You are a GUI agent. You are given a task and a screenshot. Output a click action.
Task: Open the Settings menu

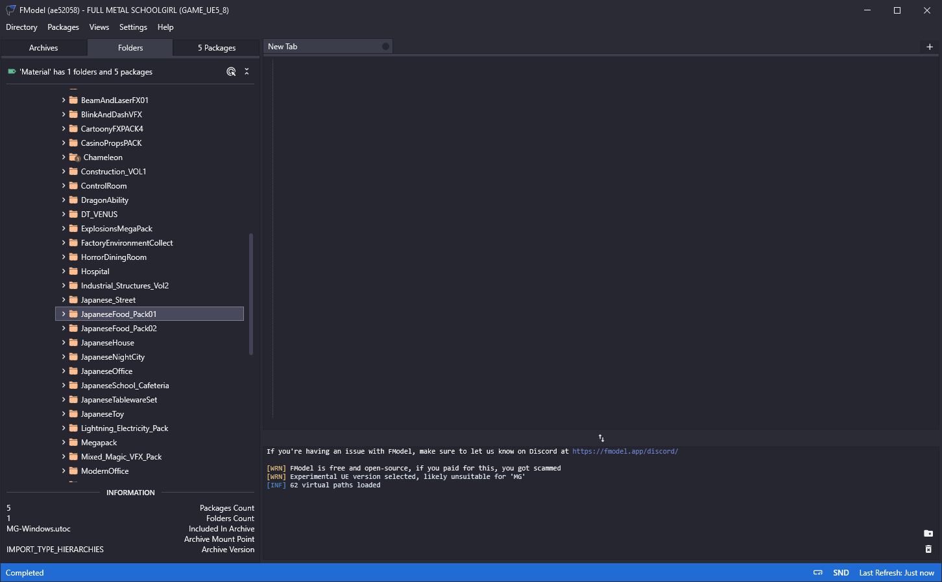click(x=133, y=27)
